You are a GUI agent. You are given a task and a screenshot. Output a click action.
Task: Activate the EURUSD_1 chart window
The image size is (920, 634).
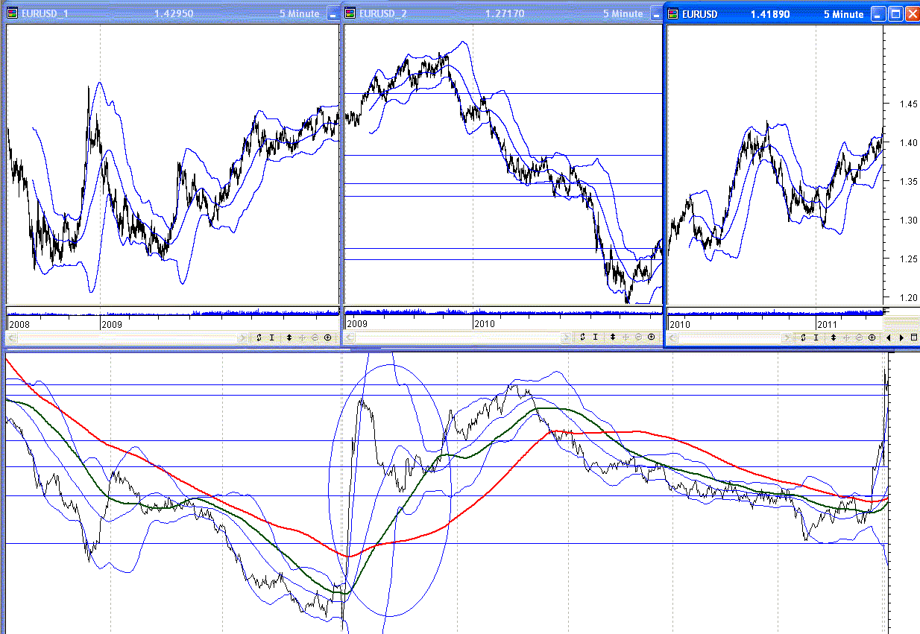click(149, 13)
